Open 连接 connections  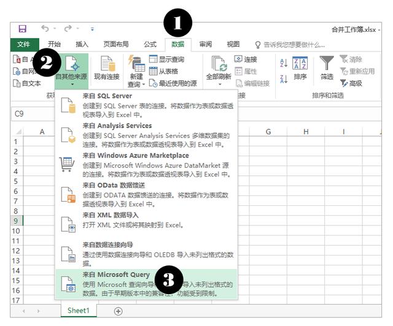(246, 59)
